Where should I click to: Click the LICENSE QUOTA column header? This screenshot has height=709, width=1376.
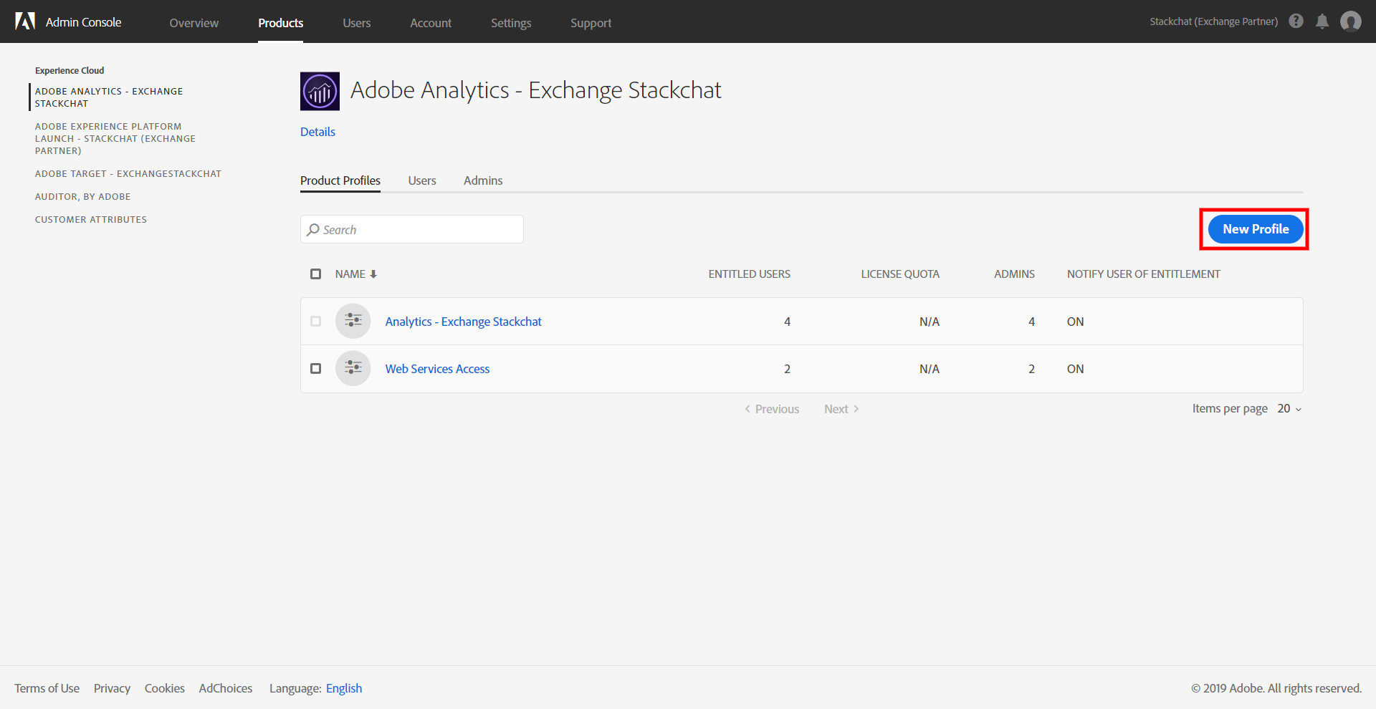[x=900, y=274]
